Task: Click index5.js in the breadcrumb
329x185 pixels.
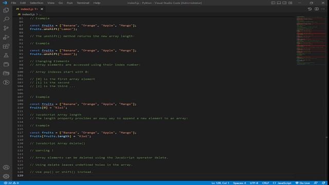Action: pos(28,14)
